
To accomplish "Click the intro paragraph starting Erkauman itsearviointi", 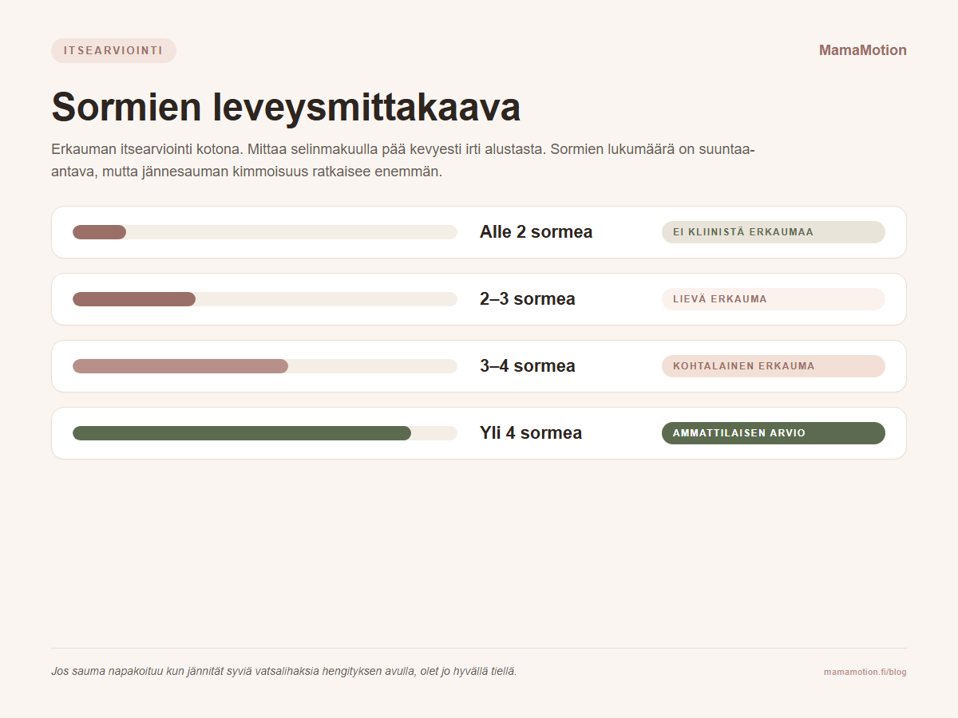I will (403, 160).
